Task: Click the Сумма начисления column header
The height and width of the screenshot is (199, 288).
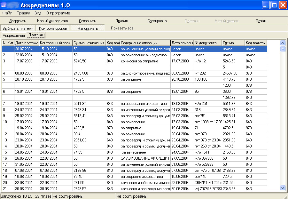Action: pos(89,43)
